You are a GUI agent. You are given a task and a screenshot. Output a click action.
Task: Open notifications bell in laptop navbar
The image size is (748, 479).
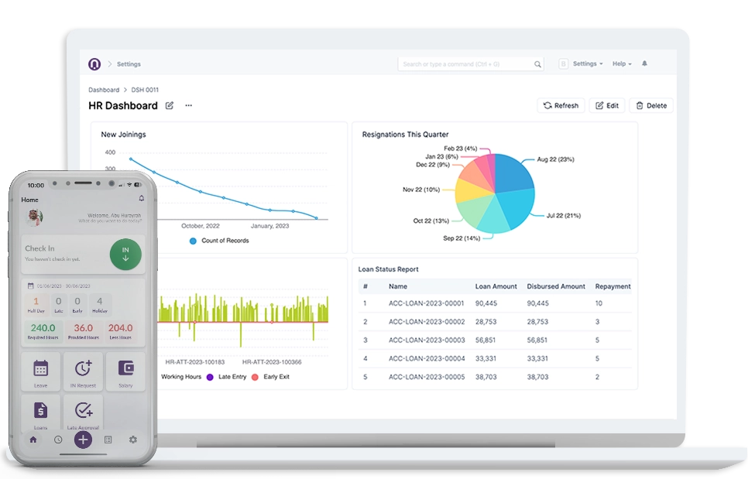pyautogui.click(x=644, y=63)
